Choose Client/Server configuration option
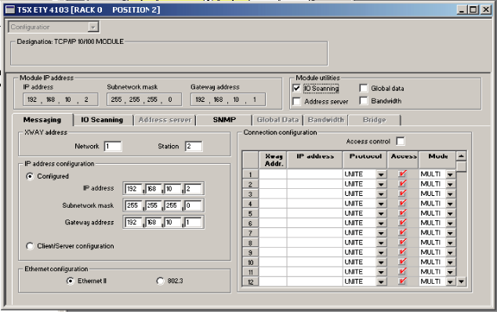The height and width of the screenshot is (312, 497). tap(30, 246)
